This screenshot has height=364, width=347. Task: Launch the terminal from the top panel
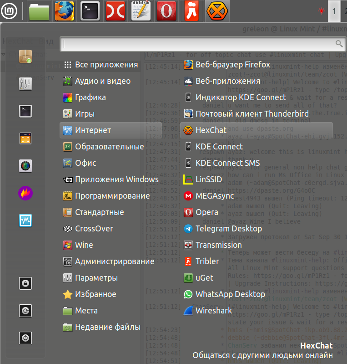coord(90,11)
